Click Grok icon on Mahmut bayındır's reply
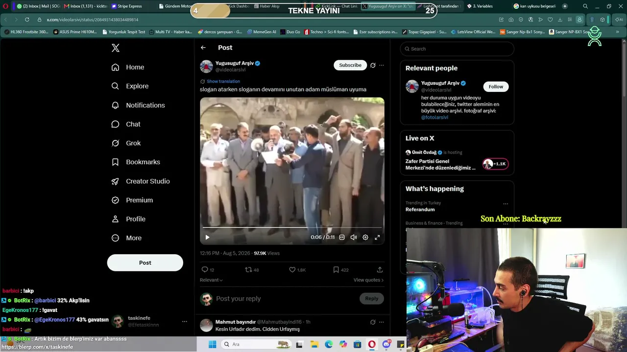The image size is (627, 352). click(x=373, y=322)
